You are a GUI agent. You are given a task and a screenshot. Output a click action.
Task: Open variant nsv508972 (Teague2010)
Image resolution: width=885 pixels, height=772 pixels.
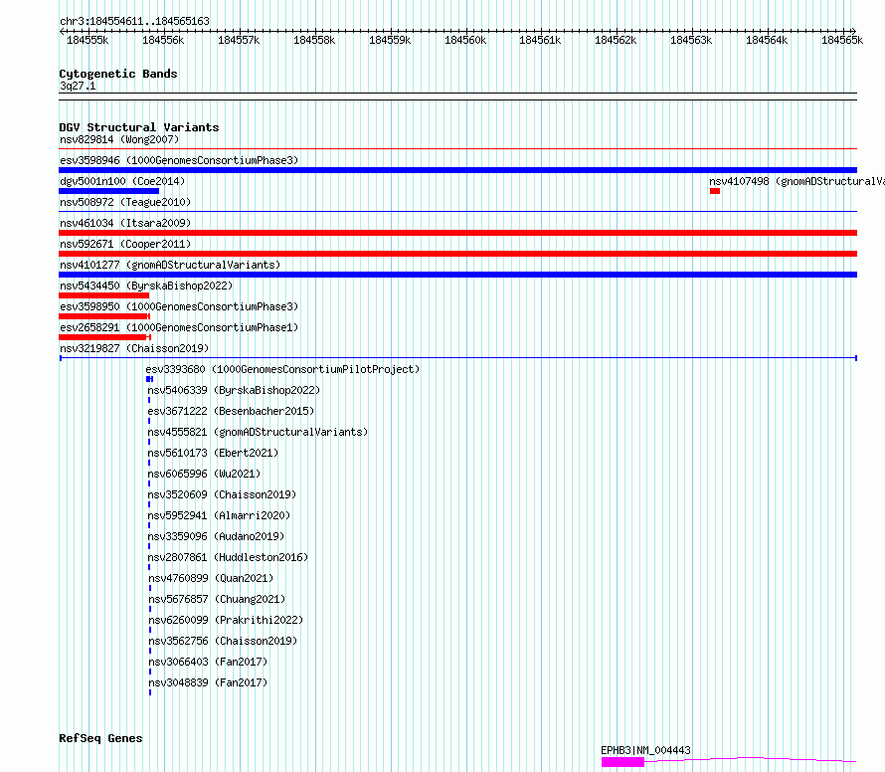[x=125, y=202]
